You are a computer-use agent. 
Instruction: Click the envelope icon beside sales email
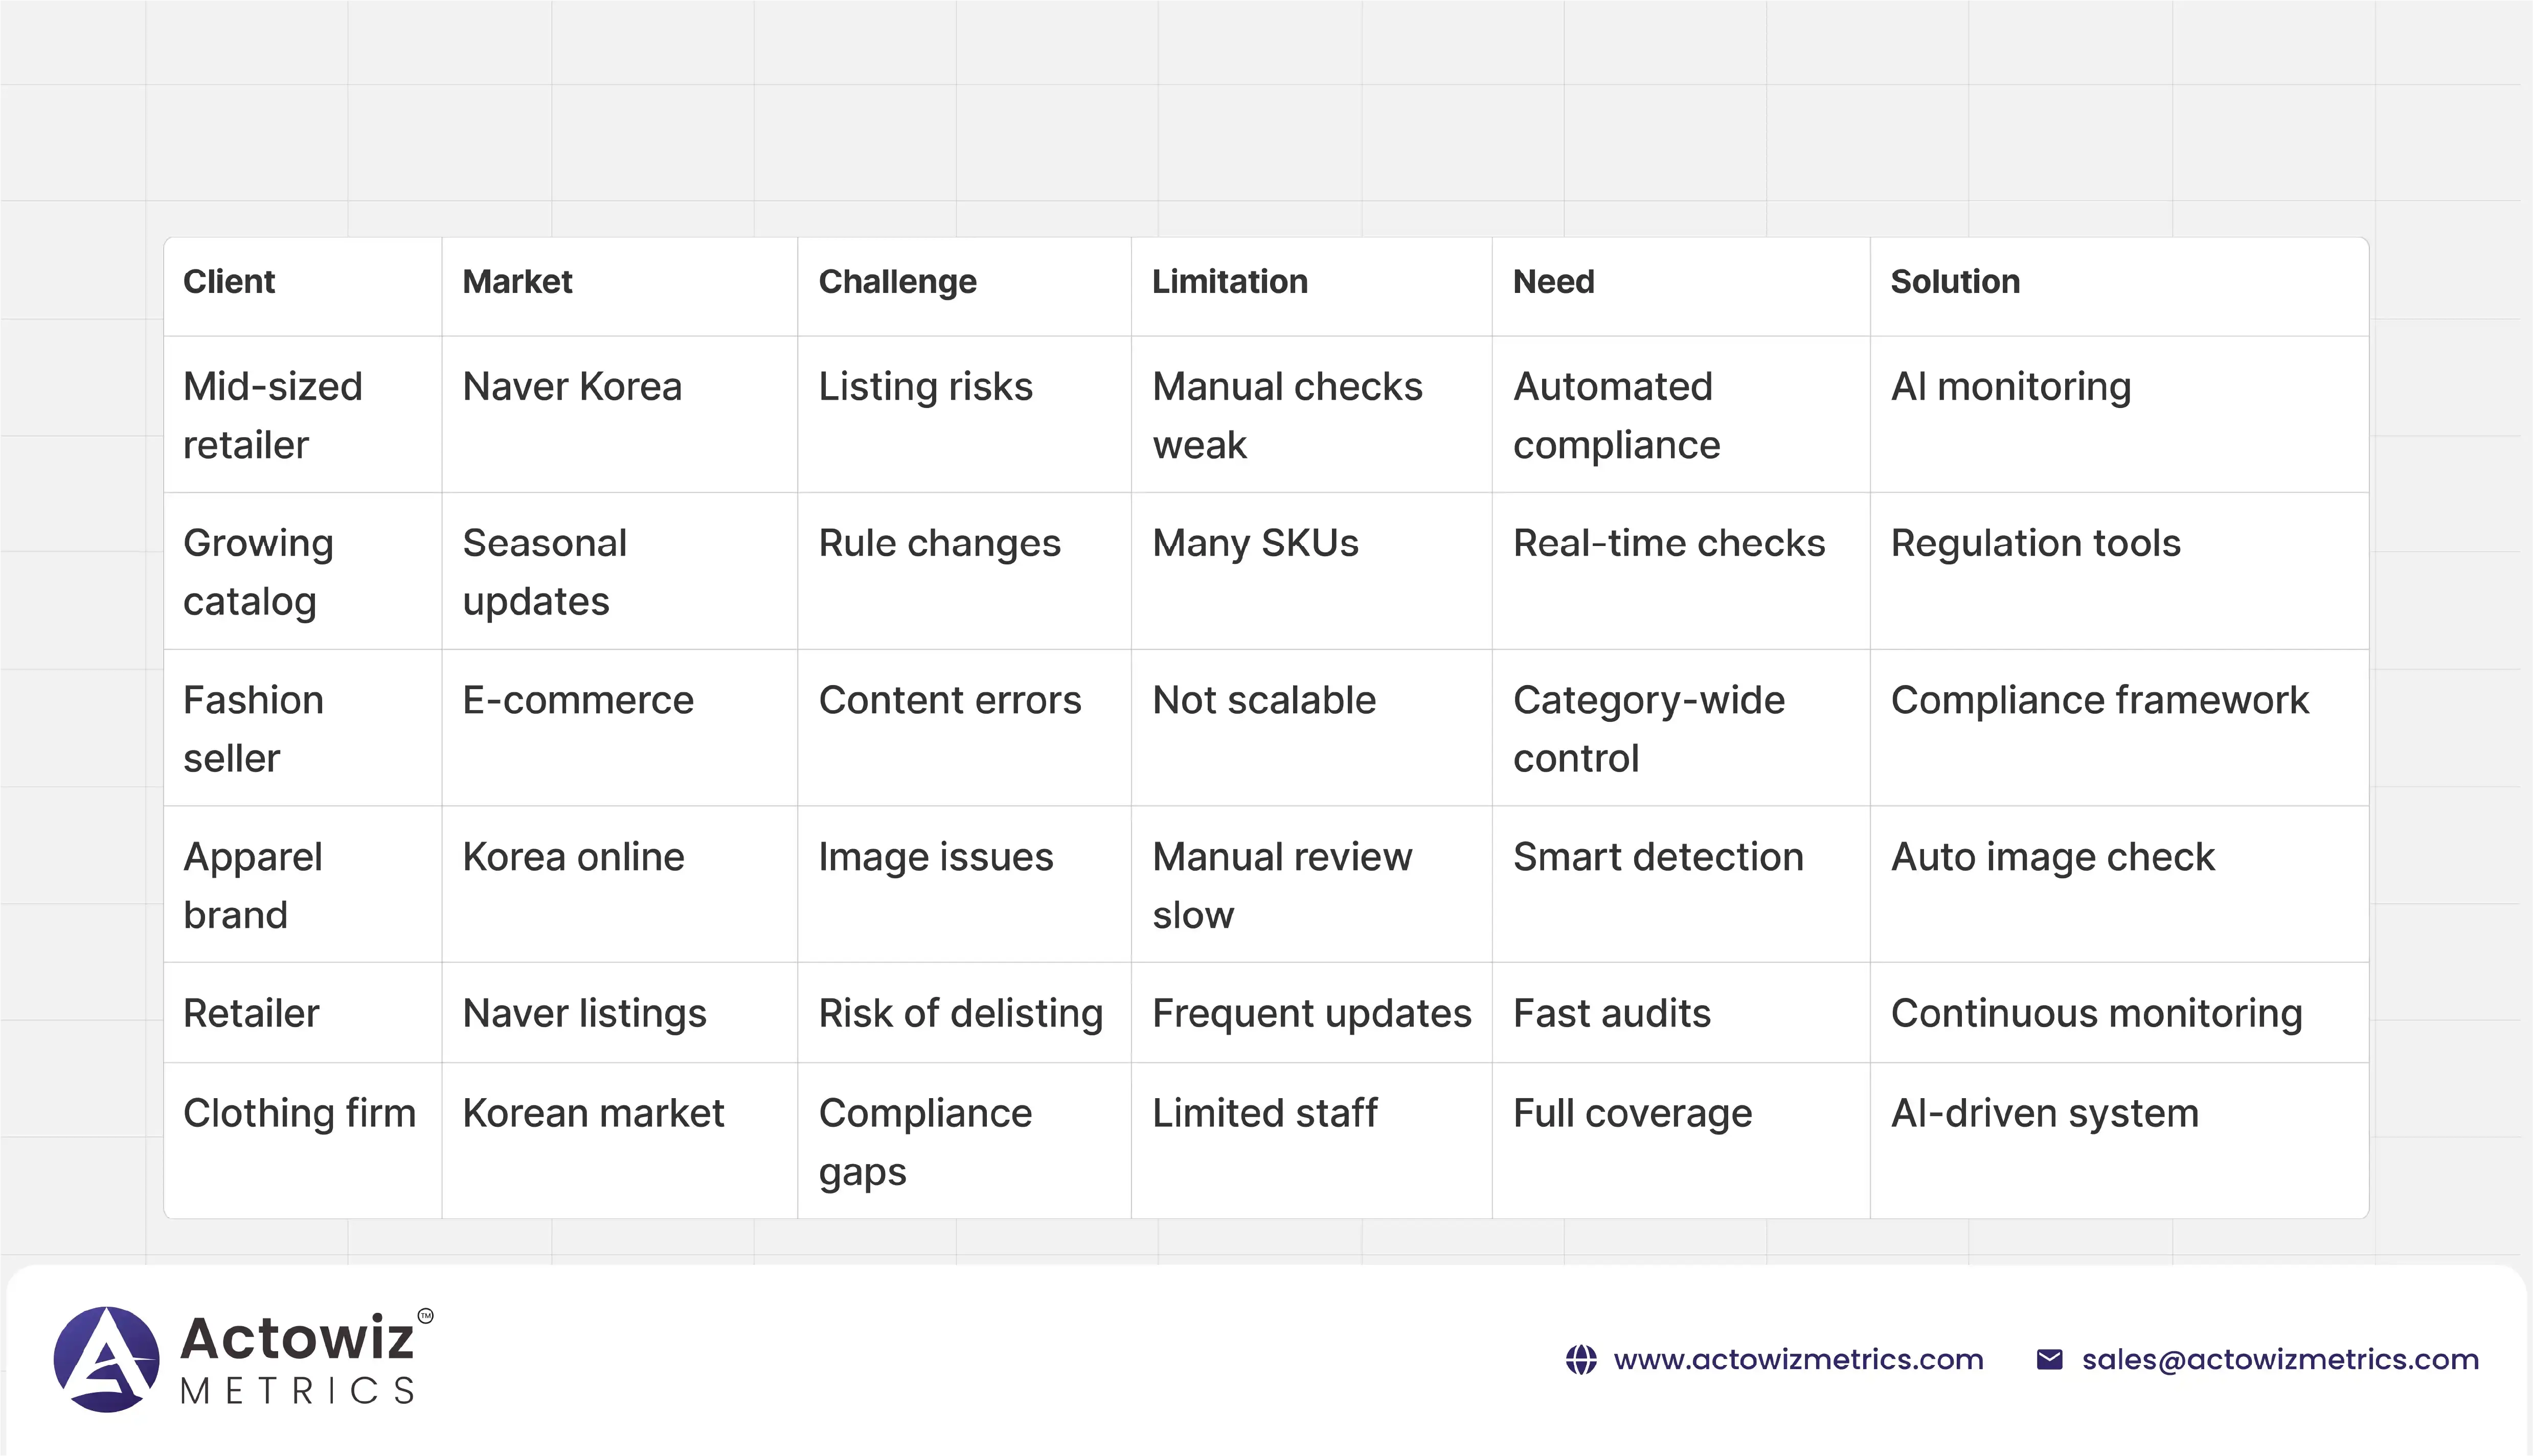2049,1360
